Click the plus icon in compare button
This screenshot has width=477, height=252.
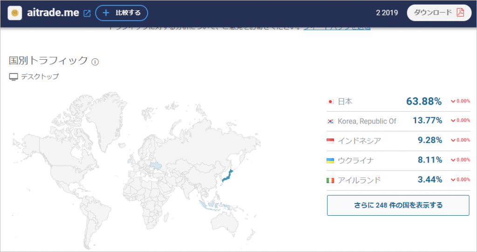click(x=106, y=13)
